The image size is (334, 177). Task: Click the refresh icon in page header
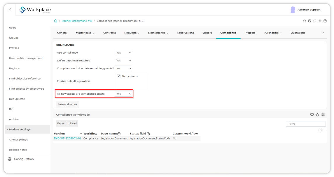click(x=315, y=21)
